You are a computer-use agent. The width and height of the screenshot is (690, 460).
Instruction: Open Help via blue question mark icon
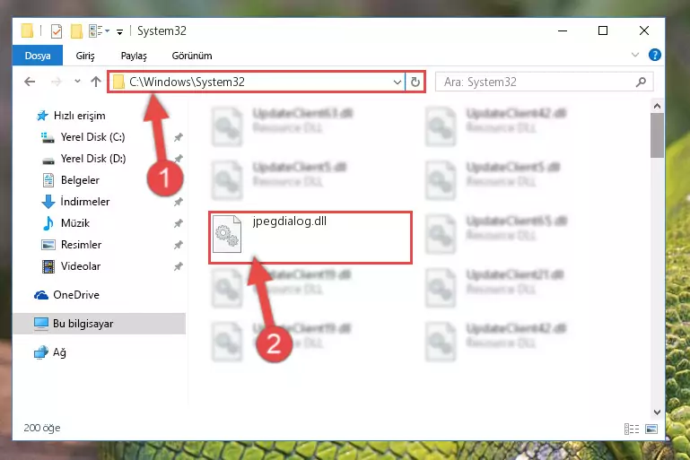tap(654, 55)
